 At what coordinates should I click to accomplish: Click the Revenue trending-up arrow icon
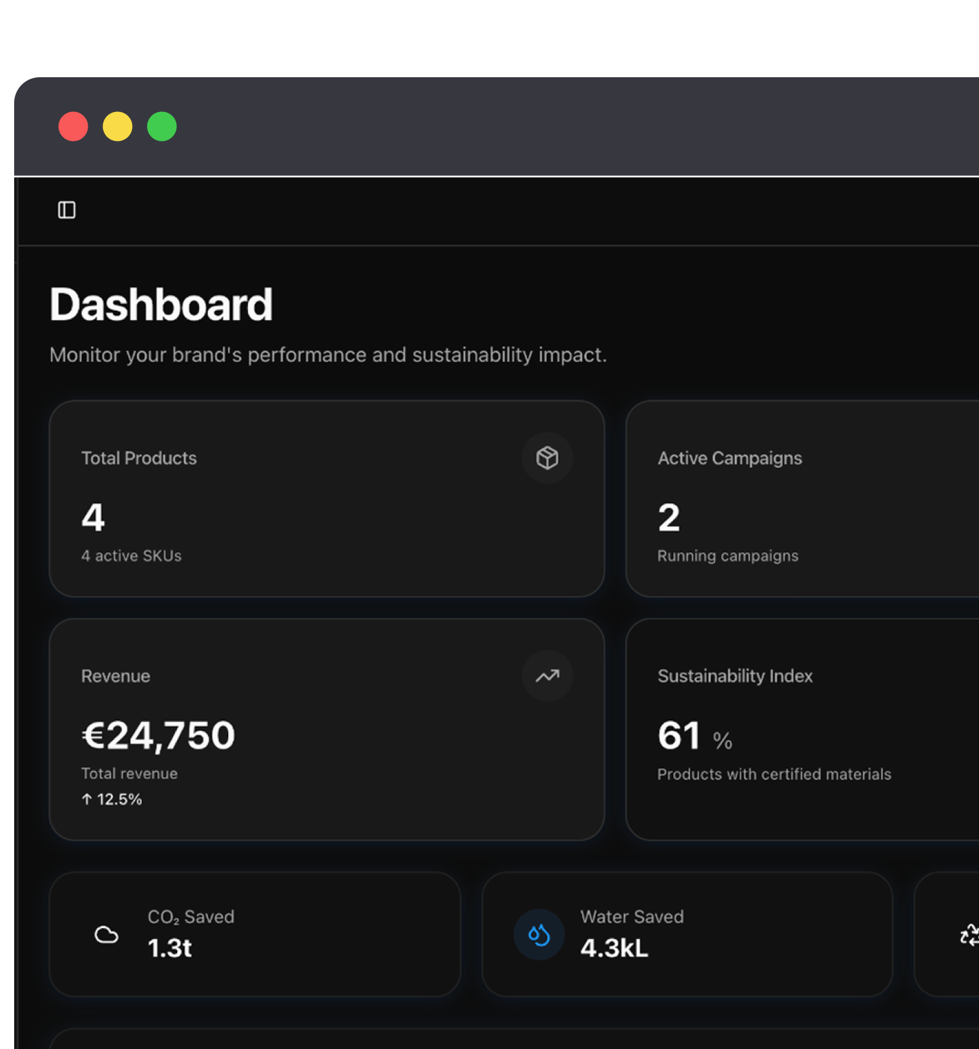(547, 676)
